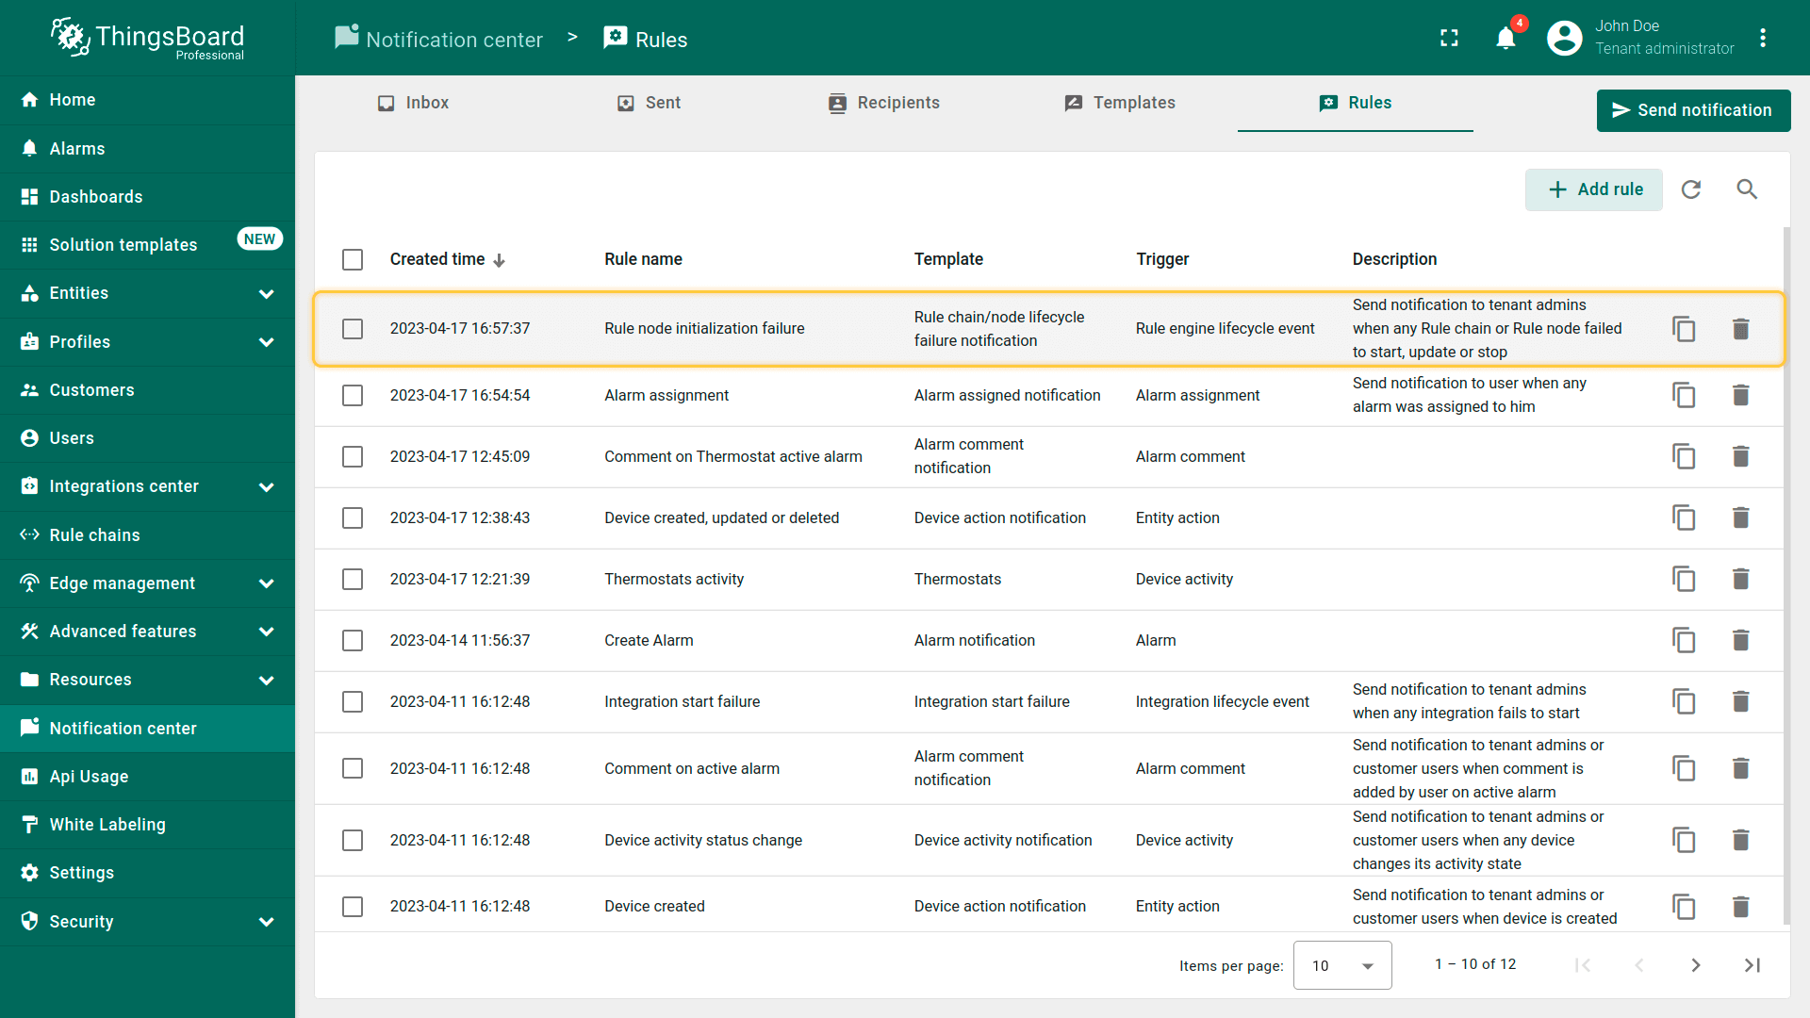
Task: Delete Rule node initialization failure rule
Action: (x=1740, y=329)
